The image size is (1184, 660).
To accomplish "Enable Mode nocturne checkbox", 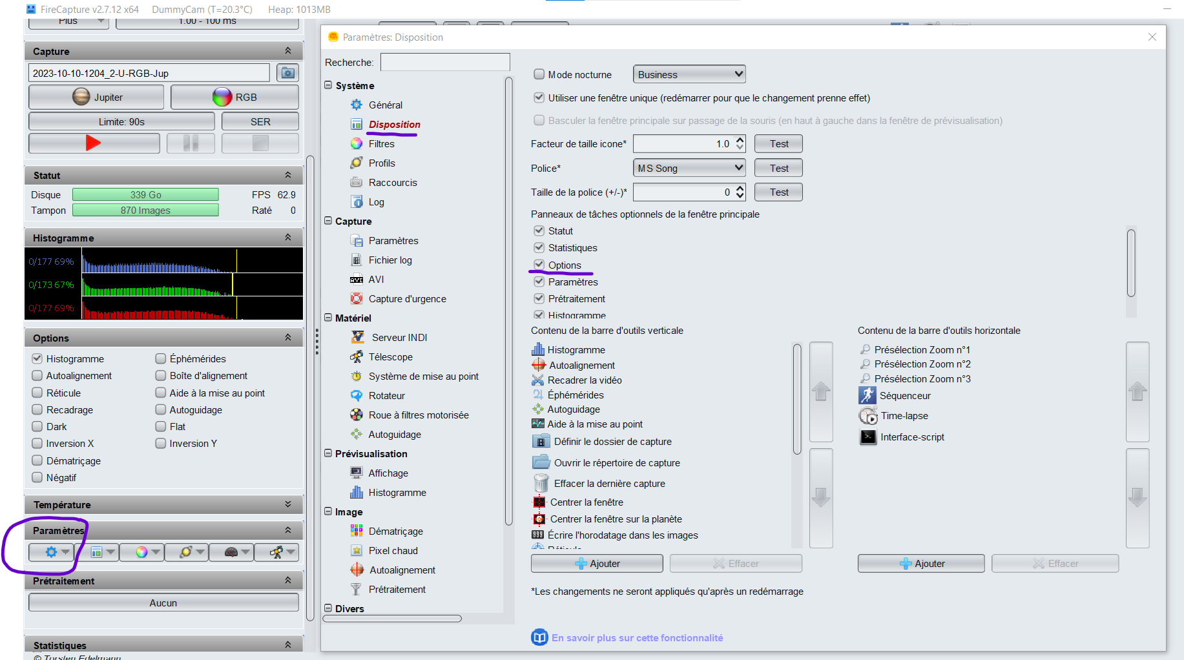I will [539, 74].
